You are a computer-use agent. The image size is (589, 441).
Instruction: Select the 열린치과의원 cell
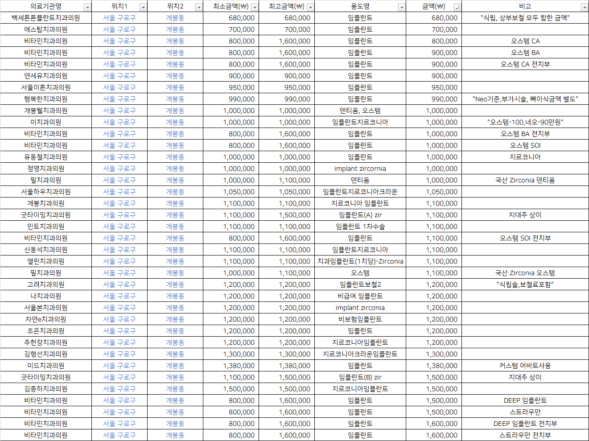(x=46, y=261)
